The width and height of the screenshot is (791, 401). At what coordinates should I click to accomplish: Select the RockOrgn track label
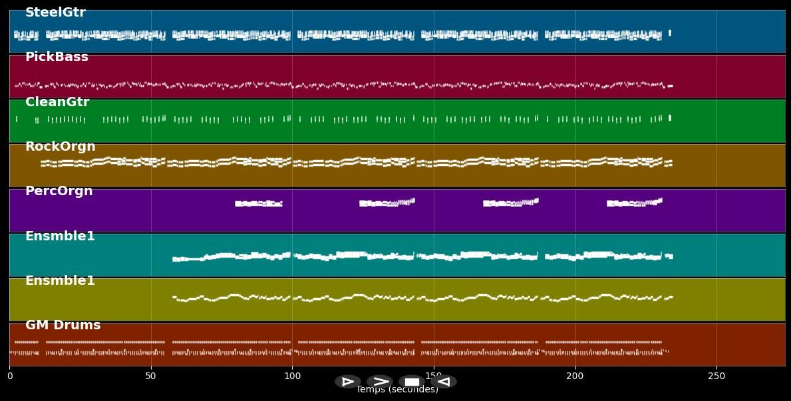(x=61, y=147)
